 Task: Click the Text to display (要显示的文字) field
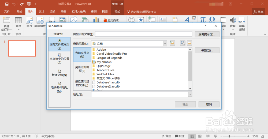[x=144, y=34]
